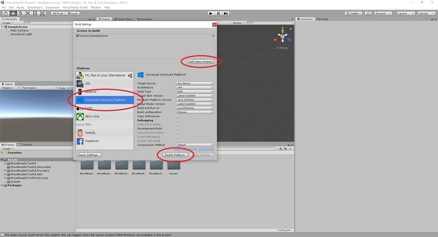Image resolution: width=438 pixels, height=237 pixels.
Task: Select the Xbox One platform
Action: [105, 116]
